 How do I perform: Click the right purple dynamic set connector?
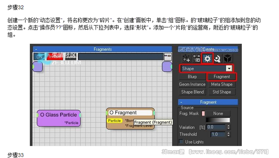click(x=167, y=67)
